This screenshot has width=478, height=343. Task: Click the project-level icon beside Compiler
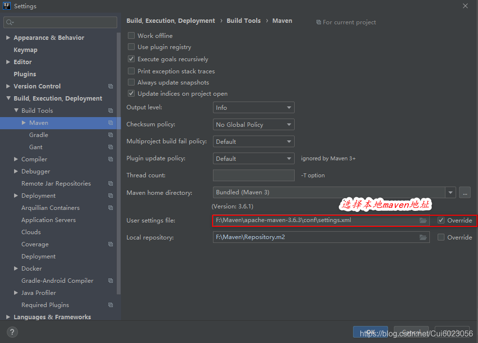coord(111,159)
